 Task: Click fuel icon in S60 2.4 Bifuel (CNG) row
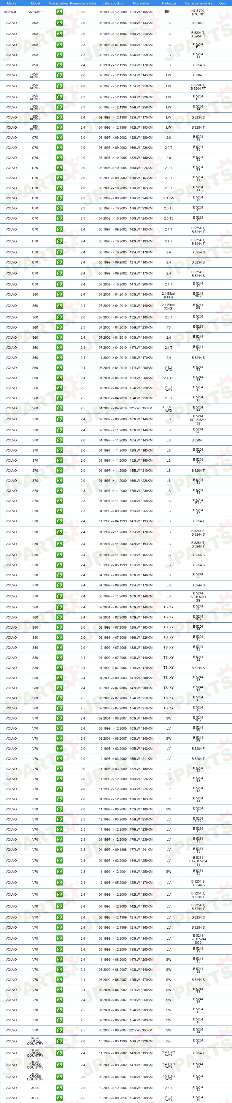pyautogui.click(x=59, y=306)
